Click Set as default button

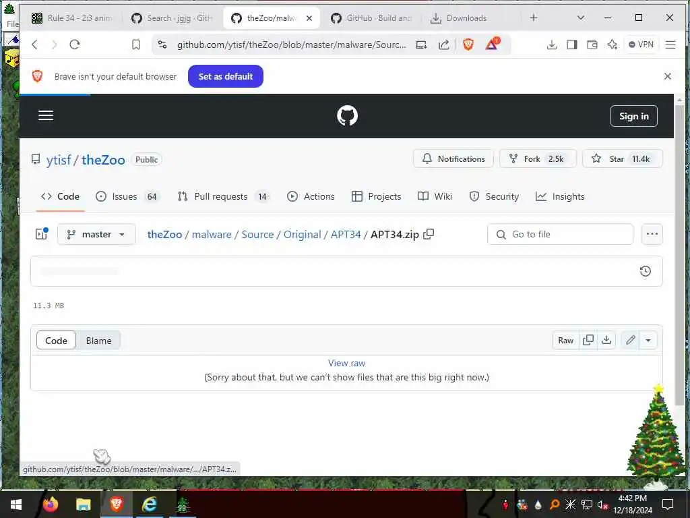[x=225, y=76]
